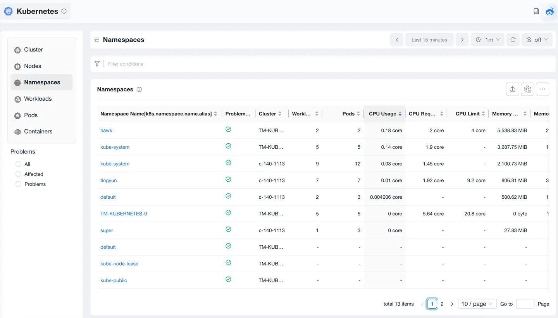Click info icon next to Kubernetes title
This screenshot has width=558, height=318.
(64, 11)
